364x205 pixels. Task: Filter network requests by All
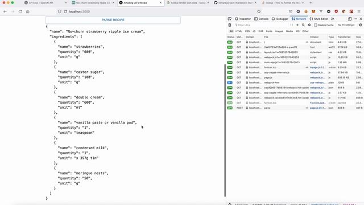[231, 31]
